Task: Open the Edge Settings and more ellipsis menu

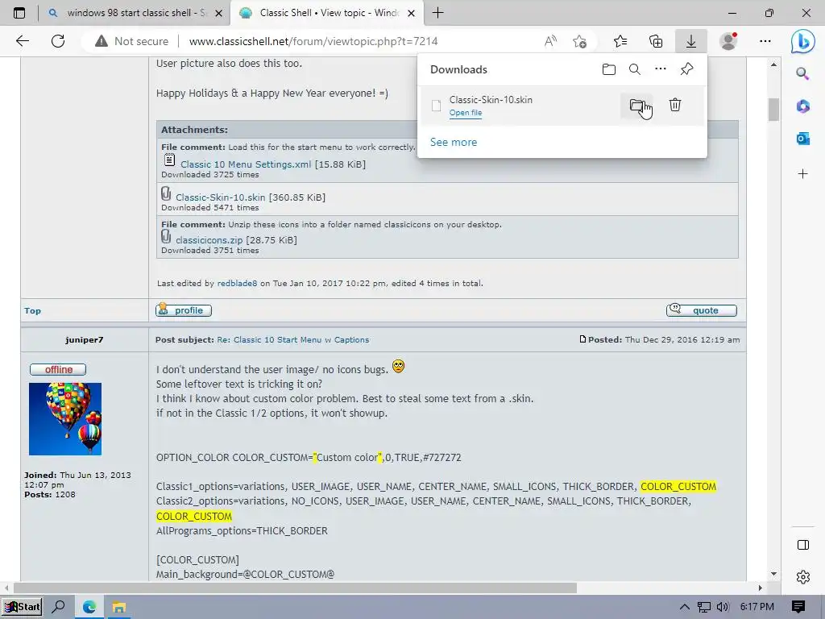Action: click(x=765, y=41)
